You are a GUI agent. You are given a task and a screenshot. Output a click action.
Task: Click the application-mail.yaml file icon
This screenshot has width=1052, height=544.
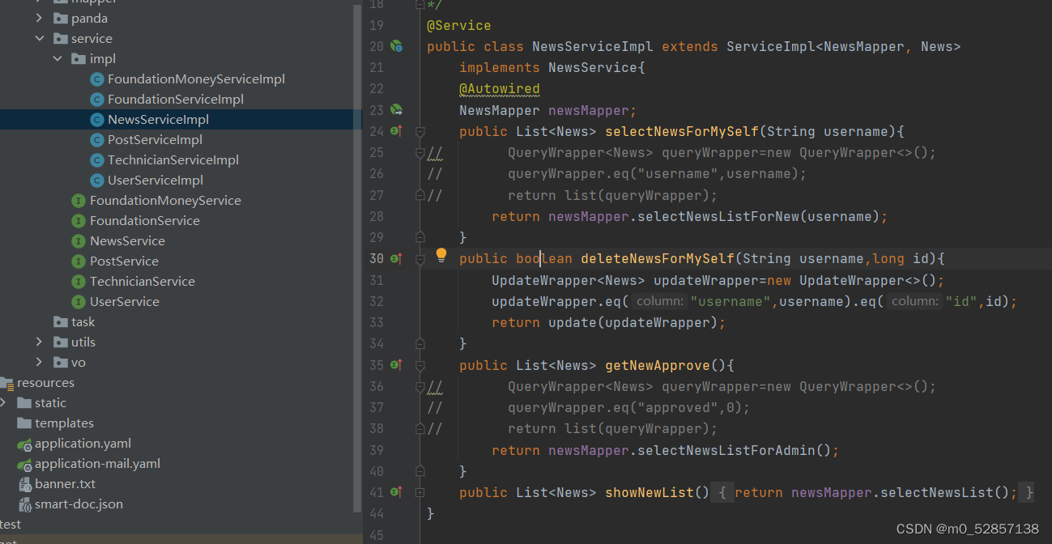(26, 463)
